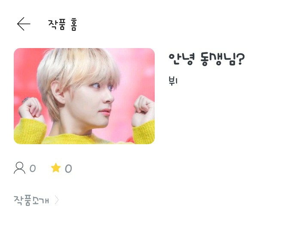
Task: Open the 작품소개 section label
Action: pyautogui.click(x=31, y=200)
